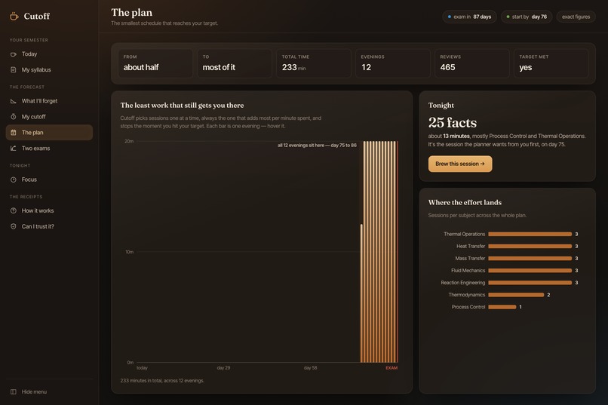
Task: Click the Heat Transfer effort bar
Action: pos(530,246)
